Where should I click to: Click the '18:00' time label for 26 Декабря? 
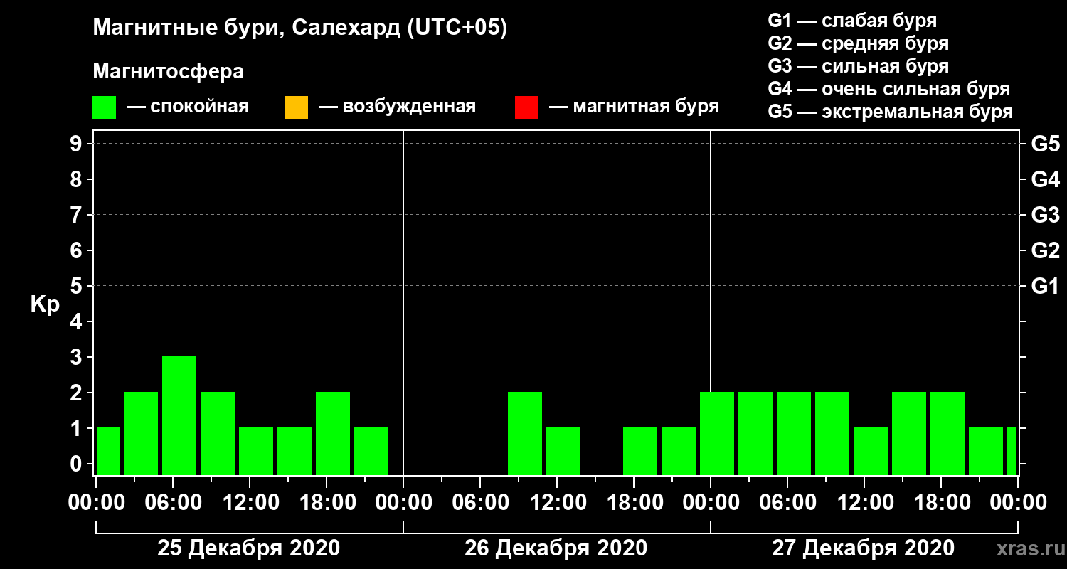[x=634, y=503]
